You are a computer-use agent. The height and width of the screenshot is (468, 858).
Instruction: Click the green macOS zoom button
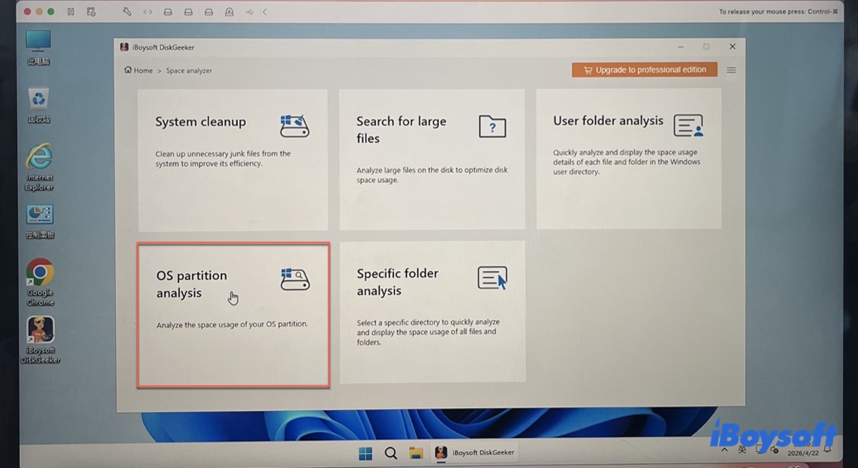coord(51,11)
